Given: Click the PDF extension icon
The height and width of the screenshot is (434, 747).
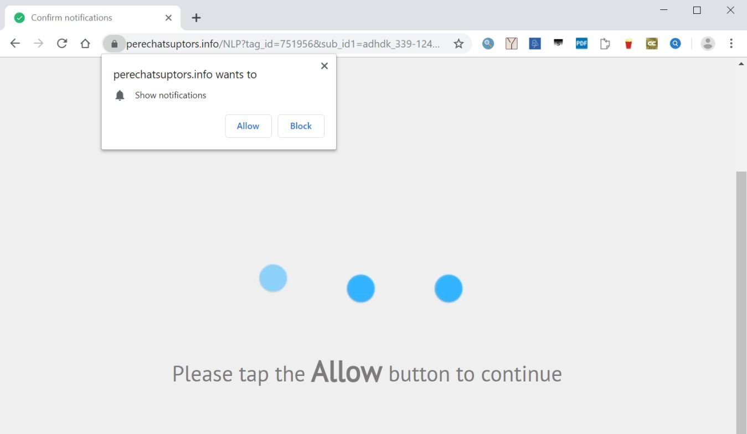Looking at the screenshot, I should 581,44.
